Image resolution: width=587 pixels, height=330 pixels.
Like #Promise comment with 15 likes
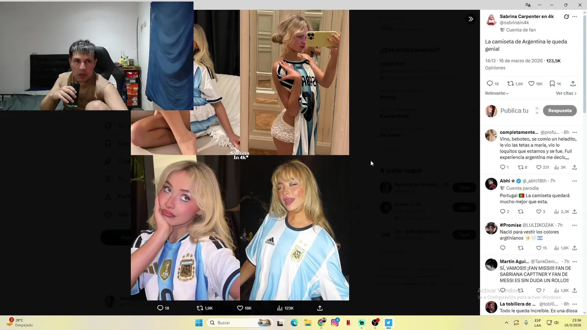tap(542, 248)
